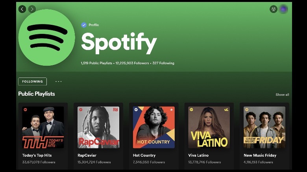
Task: Open New Music Friday cover art
Action: (264, 127)
